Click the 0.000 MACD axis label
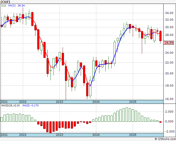The image size is (176, 141). click(x=169, y=122)
